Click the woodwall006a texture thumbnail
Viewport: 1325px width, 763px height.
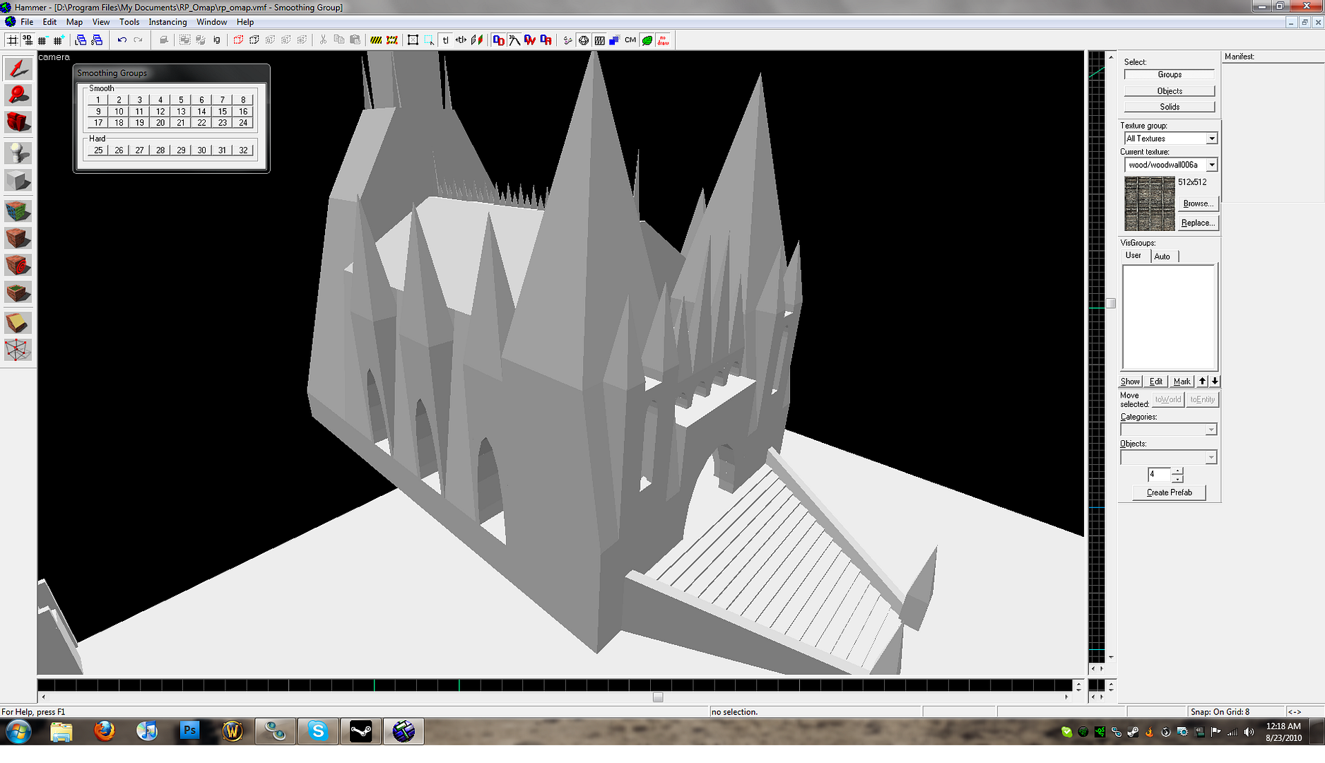(x=1149, y=203)
